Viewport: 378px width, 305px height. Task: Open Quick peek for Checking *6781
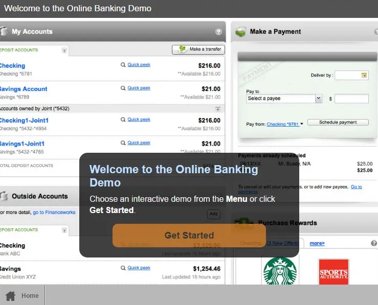(x=139, y=64)
